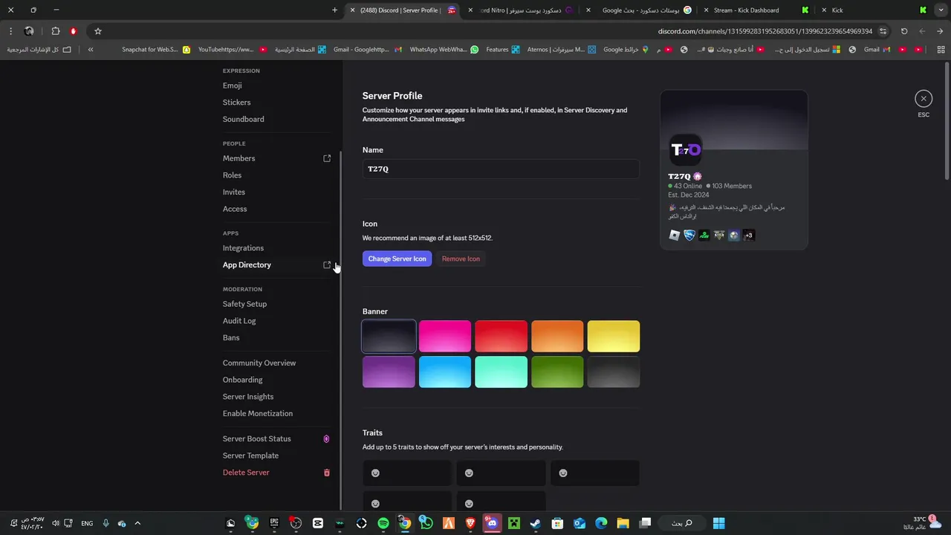
Task: Open the browser extensions puzzle icon
Action: tap(56, 31)
